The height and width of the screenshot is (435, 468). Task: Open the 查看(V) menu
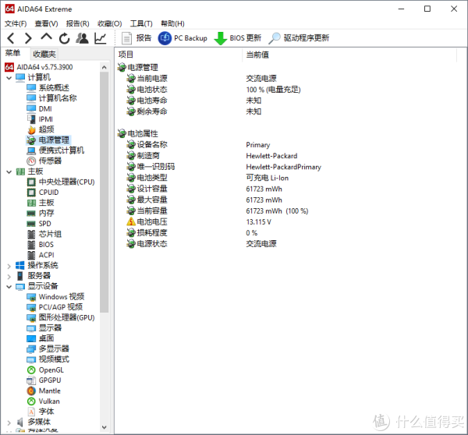coord(46,23)
